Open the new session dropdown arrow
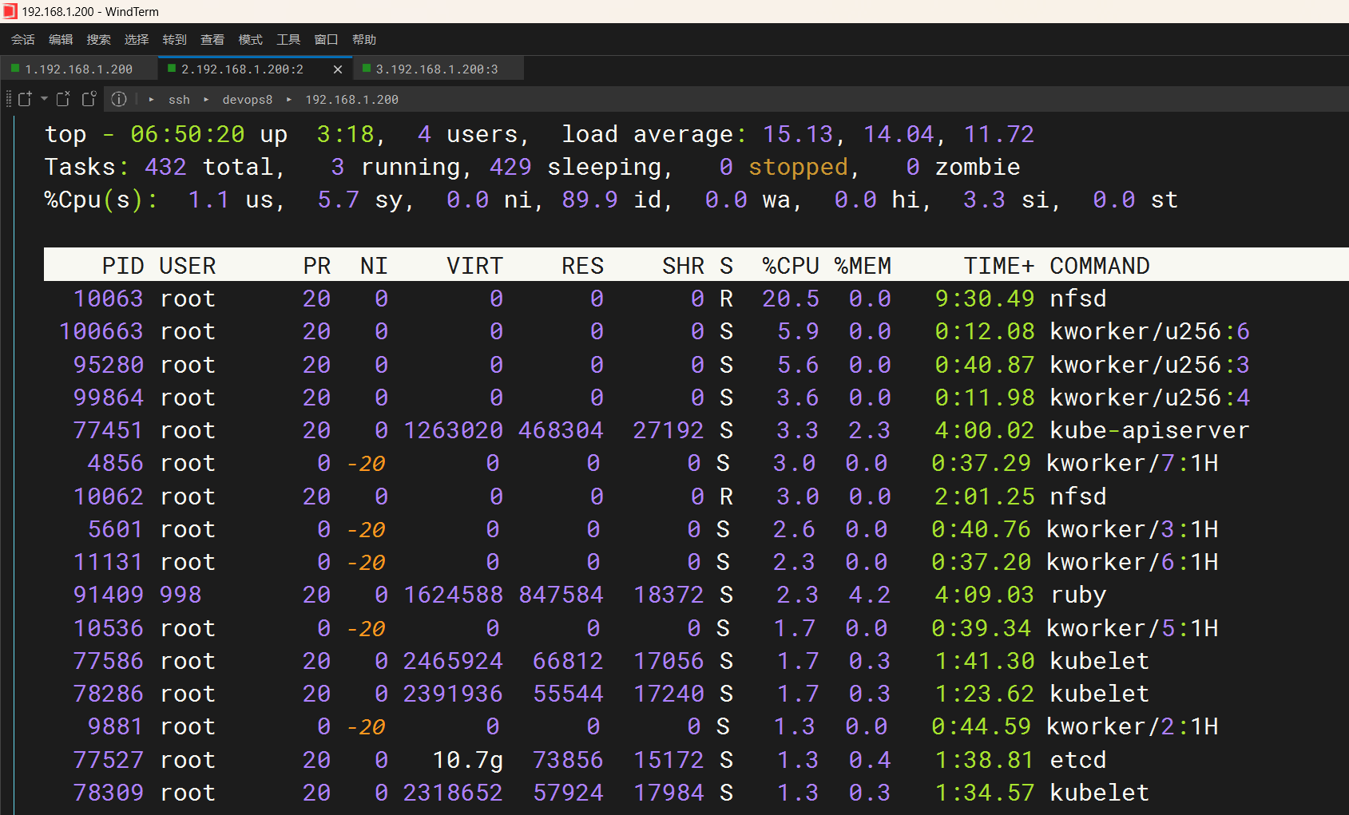Image resolution: width=1349 pixels, height=815 pixels. pos(44,99)
